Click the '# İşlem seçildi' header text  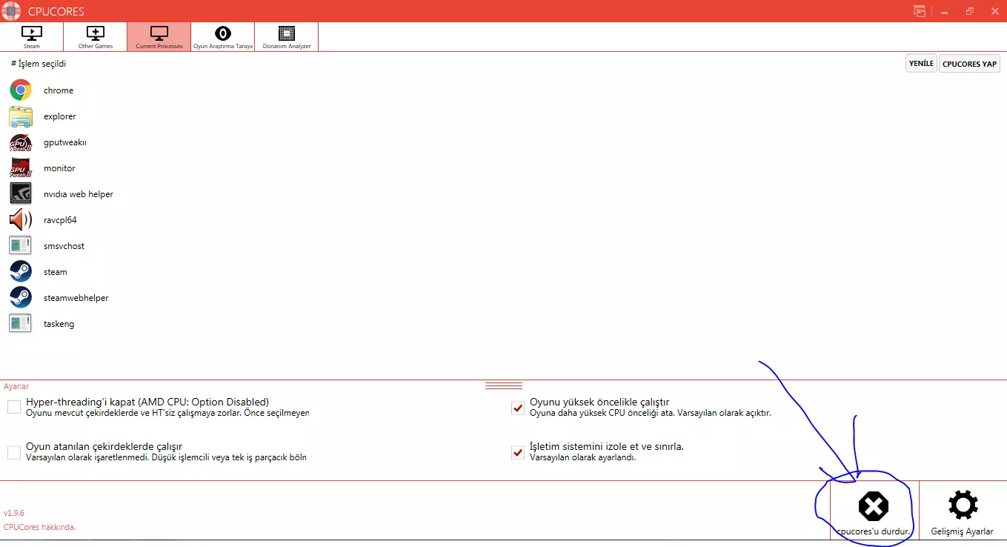click(x=39, y=64)
